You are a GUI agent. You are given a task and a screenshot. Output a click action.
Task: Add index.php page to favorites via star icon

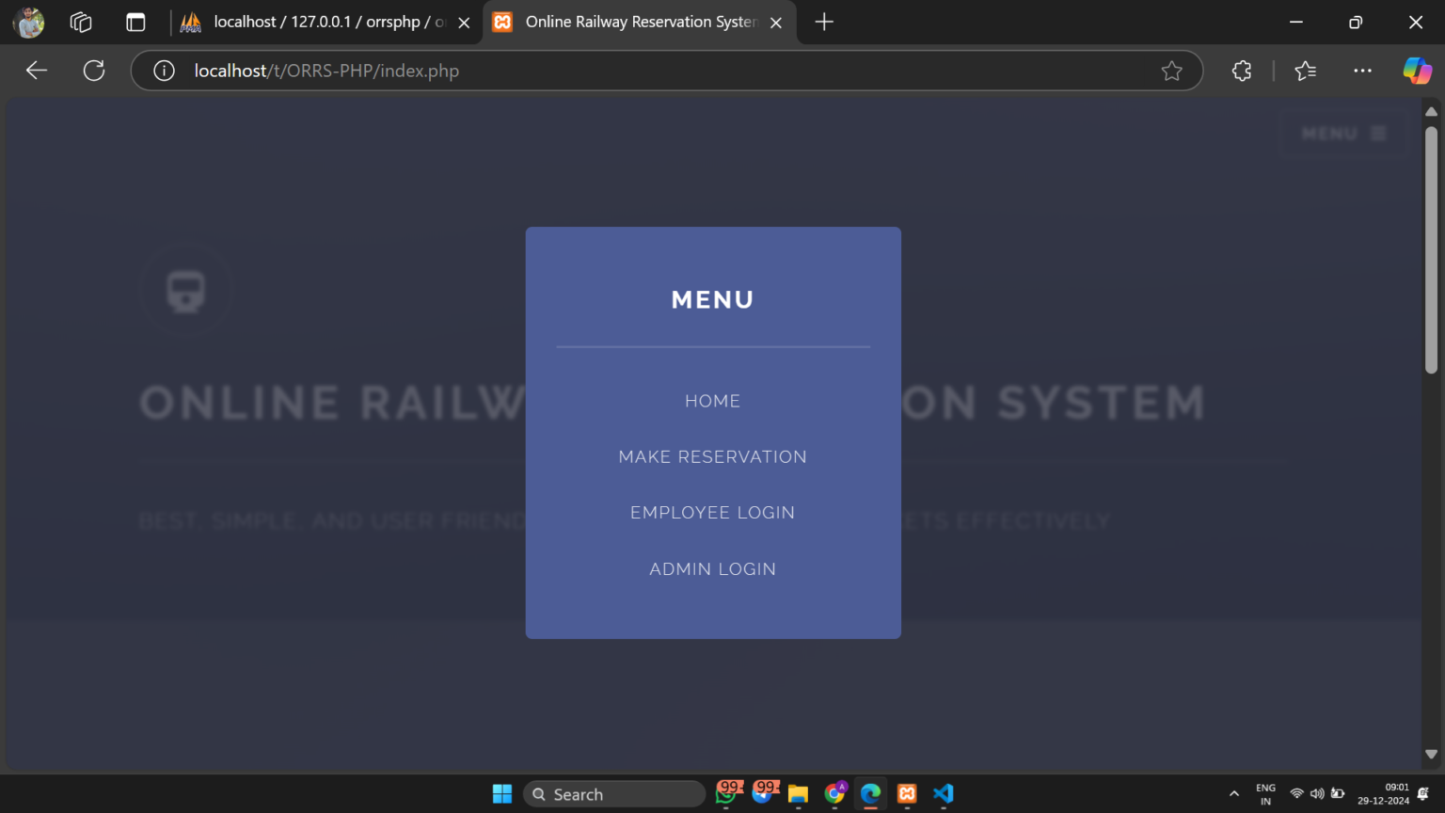(x=1172, y=70)
